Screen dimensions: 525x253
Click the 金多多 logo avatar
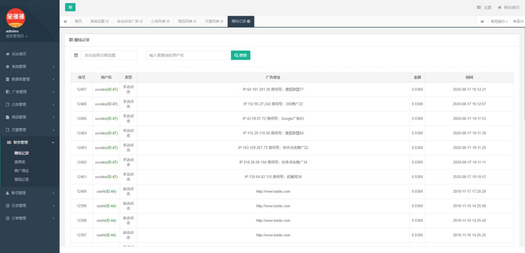coord(15,17)
